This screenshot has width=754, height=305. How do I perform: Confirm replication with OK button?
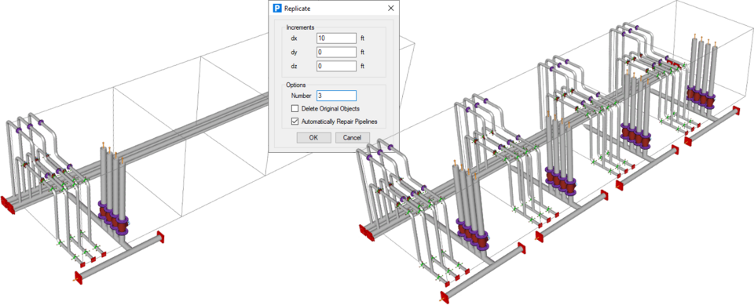pyautogui.click(x=313, y=138)
